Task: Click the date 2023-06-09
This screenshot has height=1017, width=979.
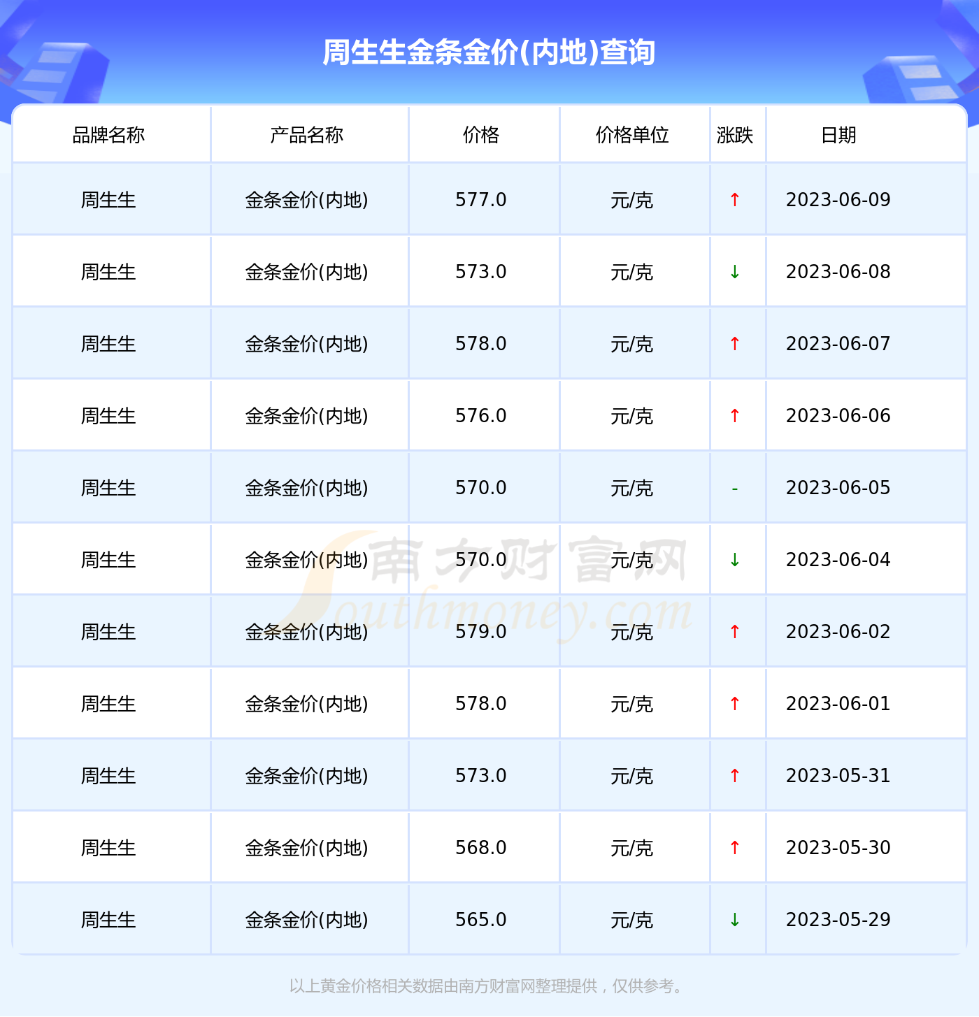Action: [838, 200]
